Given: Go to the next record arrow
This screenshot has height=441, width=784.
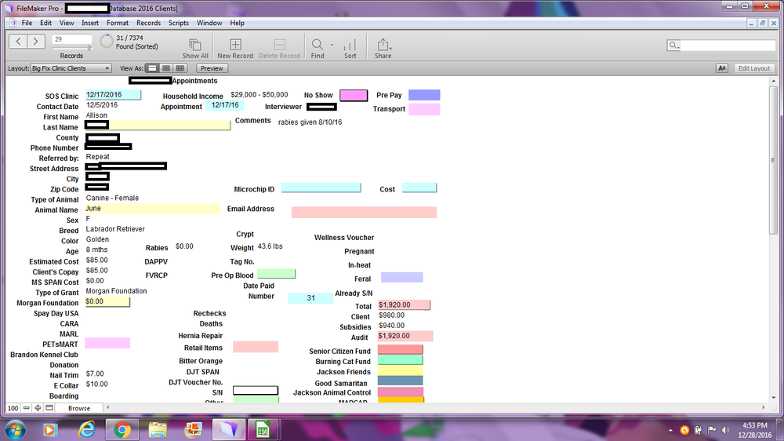Looking at the screenshot, I should 35,41.
